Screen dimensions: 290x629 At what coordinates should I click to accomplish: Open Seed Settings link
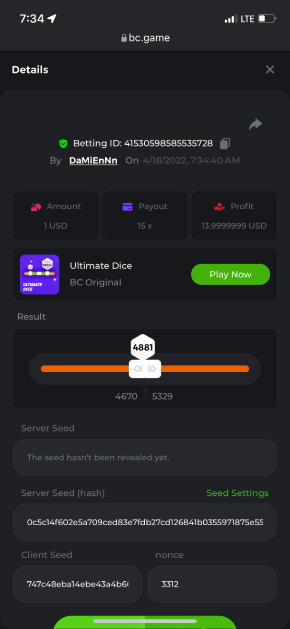click(x=237, y=493)
